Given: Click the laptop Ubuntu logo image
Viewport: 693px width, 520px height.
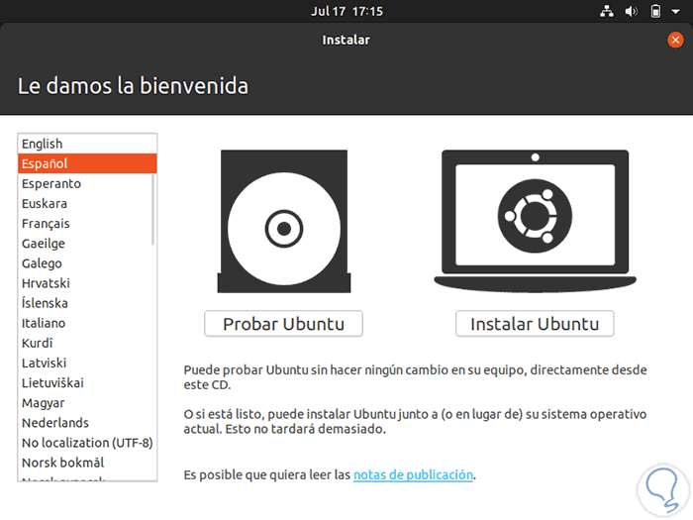Looking at the screenshot, I should coord(535,221).
